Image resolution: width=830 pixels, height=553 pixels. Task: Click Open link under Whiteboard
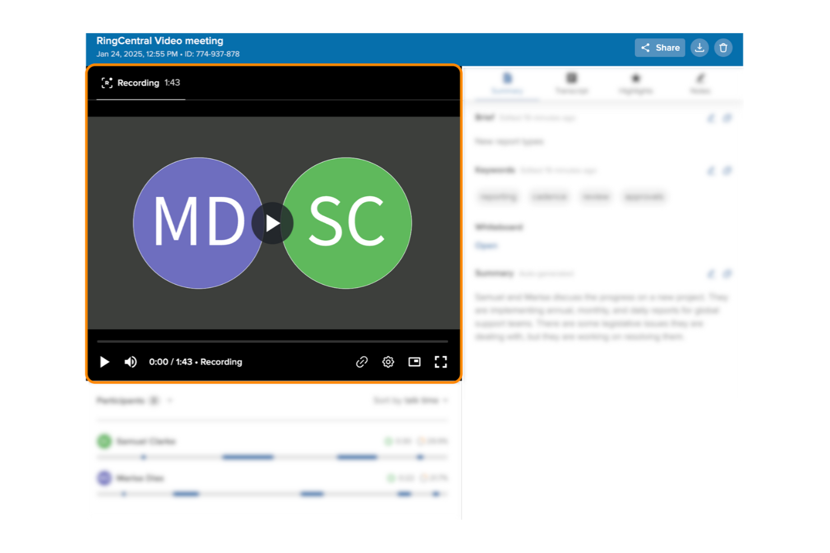tap(486, 245)
